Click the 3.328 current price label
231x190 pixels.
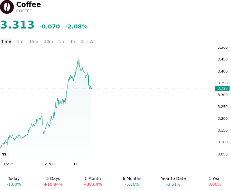(x=222, y=88)
